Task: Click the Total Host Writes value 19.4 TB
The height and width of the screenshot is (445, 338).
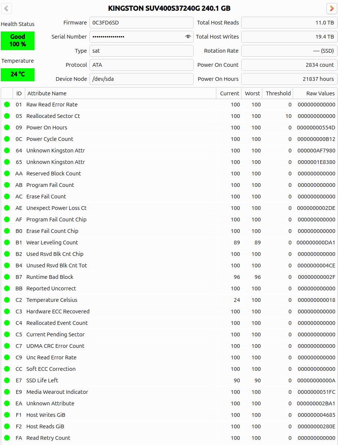Action: (x=289, y=37)
